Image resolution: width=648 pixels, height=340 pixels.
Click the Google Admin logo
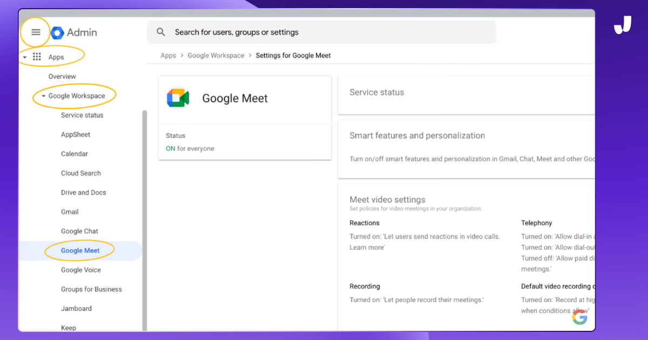click(x=74, y=32)
